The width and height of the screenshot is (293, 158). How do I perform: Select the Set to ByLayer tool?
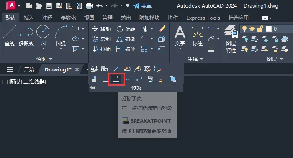94,69
